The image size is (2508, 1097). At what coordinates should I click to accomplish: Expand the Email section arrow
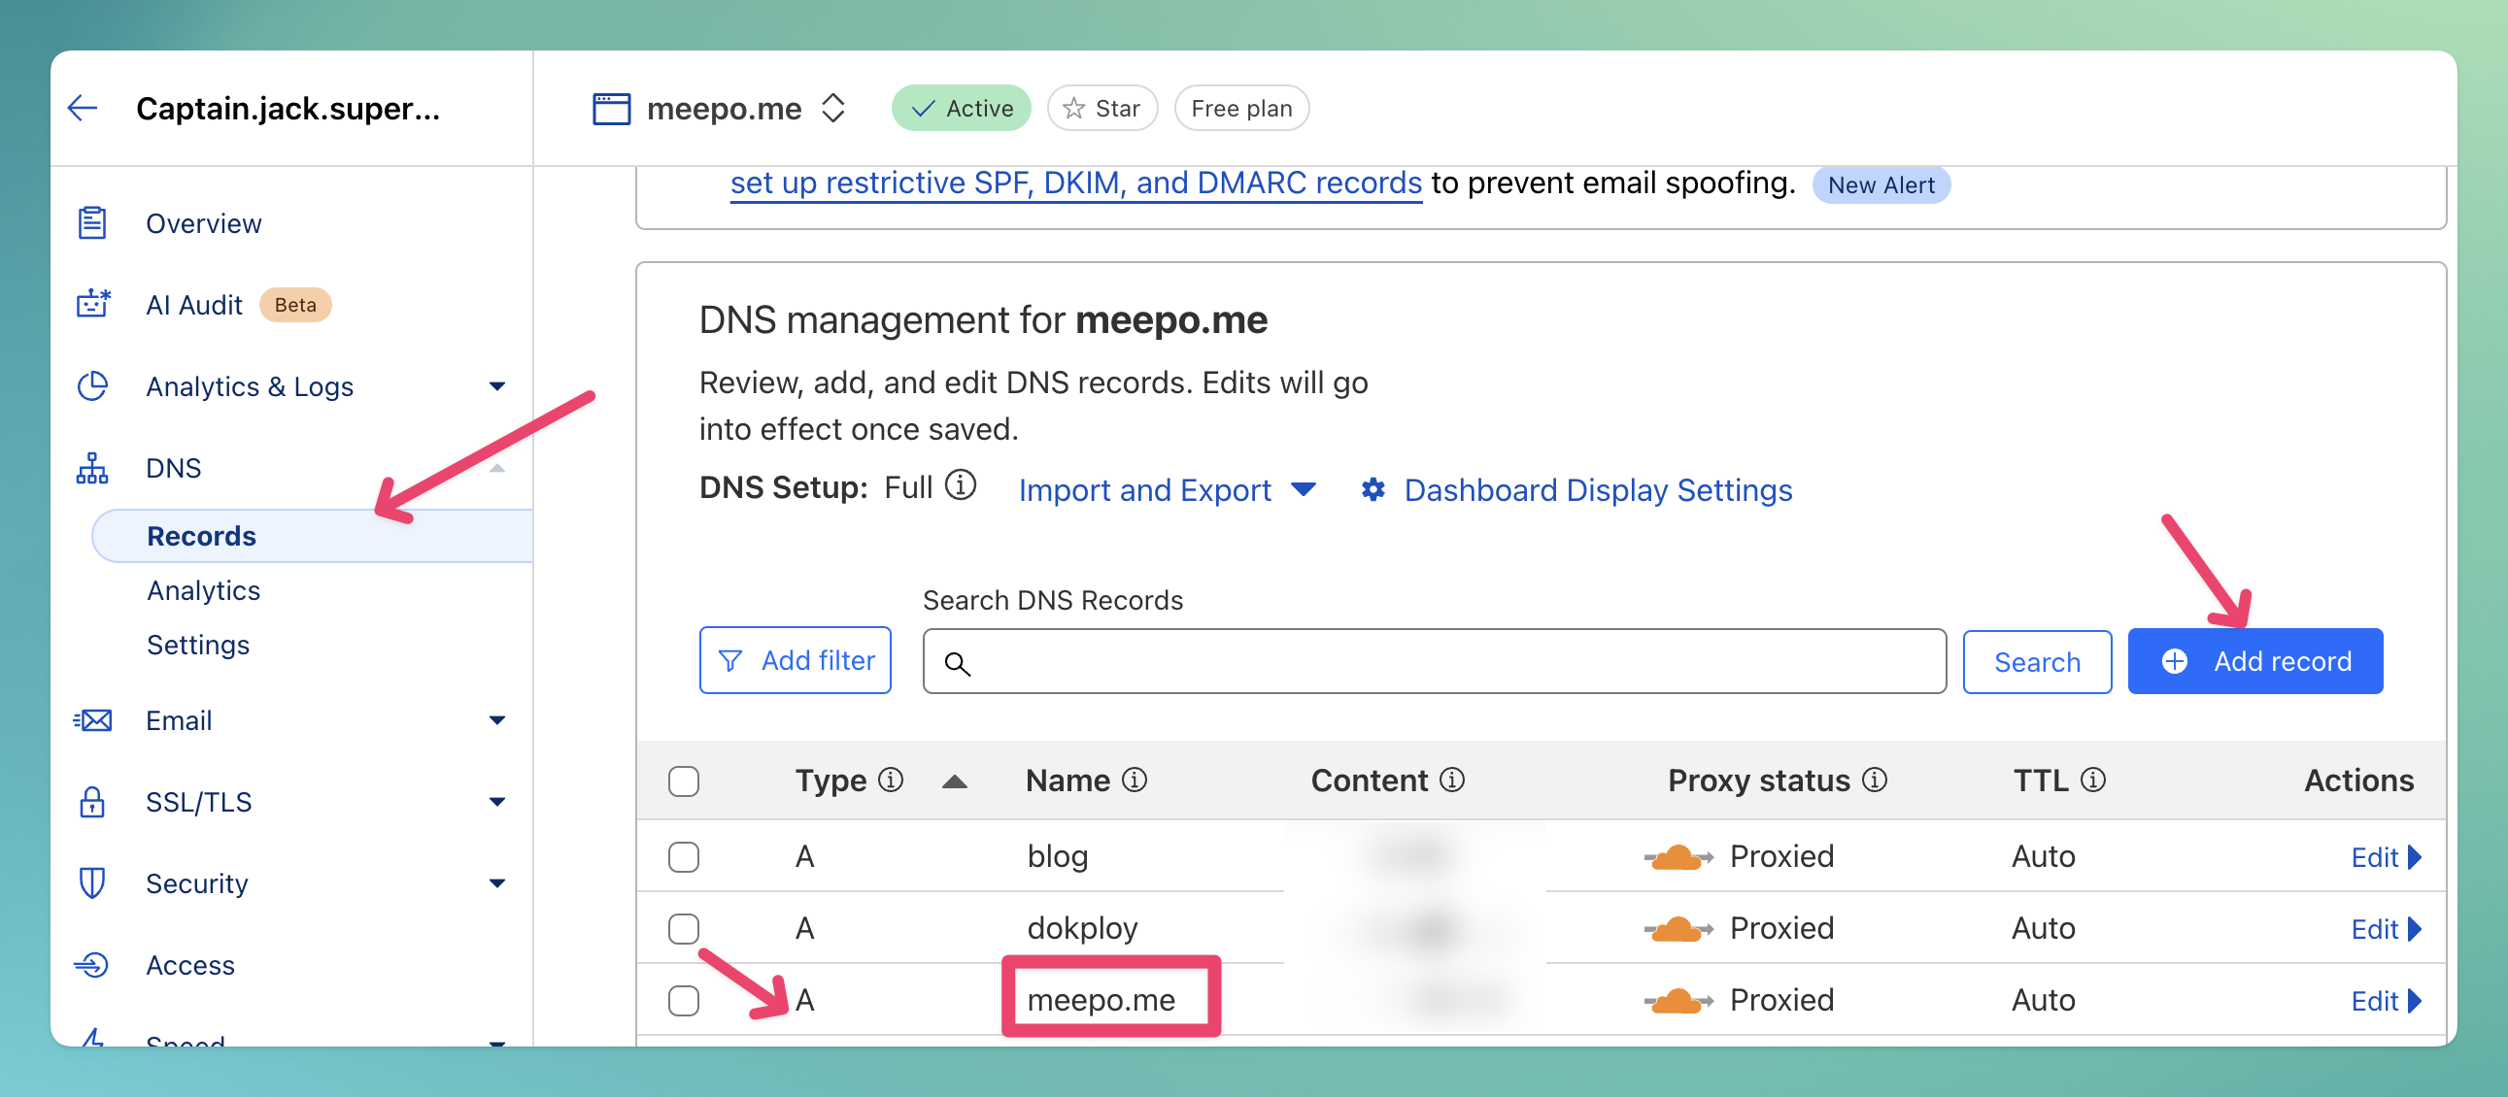496,720
